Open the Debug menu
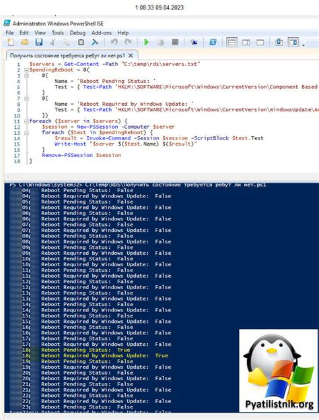The width and height of the screenshot is (319, 420). (77, 33)
